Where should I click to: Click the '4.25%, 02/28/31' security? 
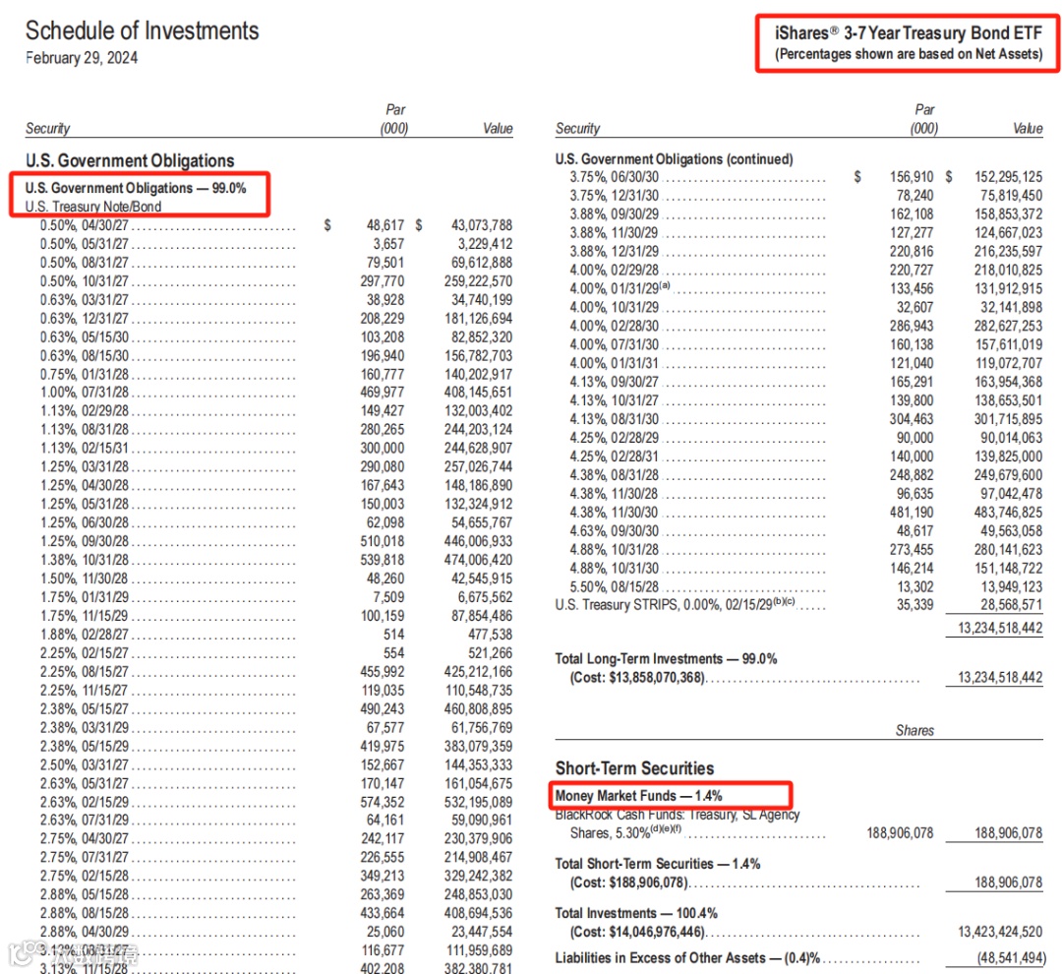(x=615, y=457)
